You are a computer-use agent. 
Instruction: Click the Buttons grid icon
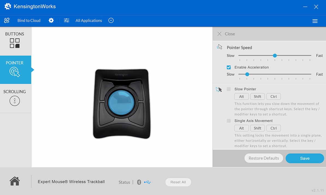[x=14, y=43]
